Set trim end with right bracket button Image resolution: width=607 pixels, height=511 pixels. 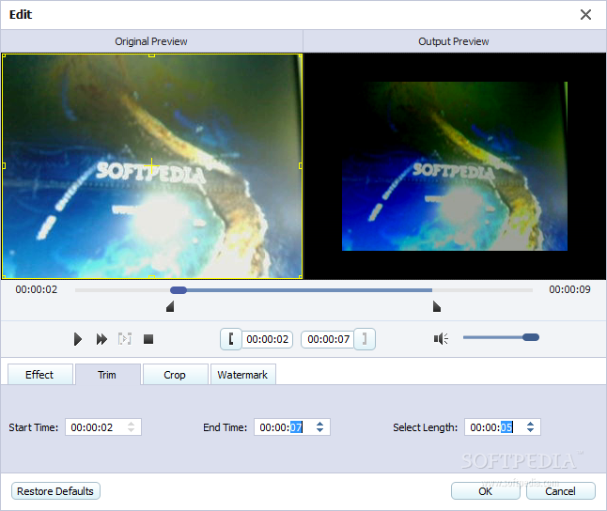[x=365, y=339]
